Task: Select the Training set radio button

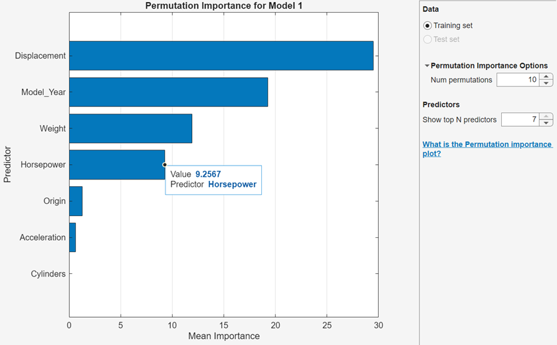Action: [427, 26]
